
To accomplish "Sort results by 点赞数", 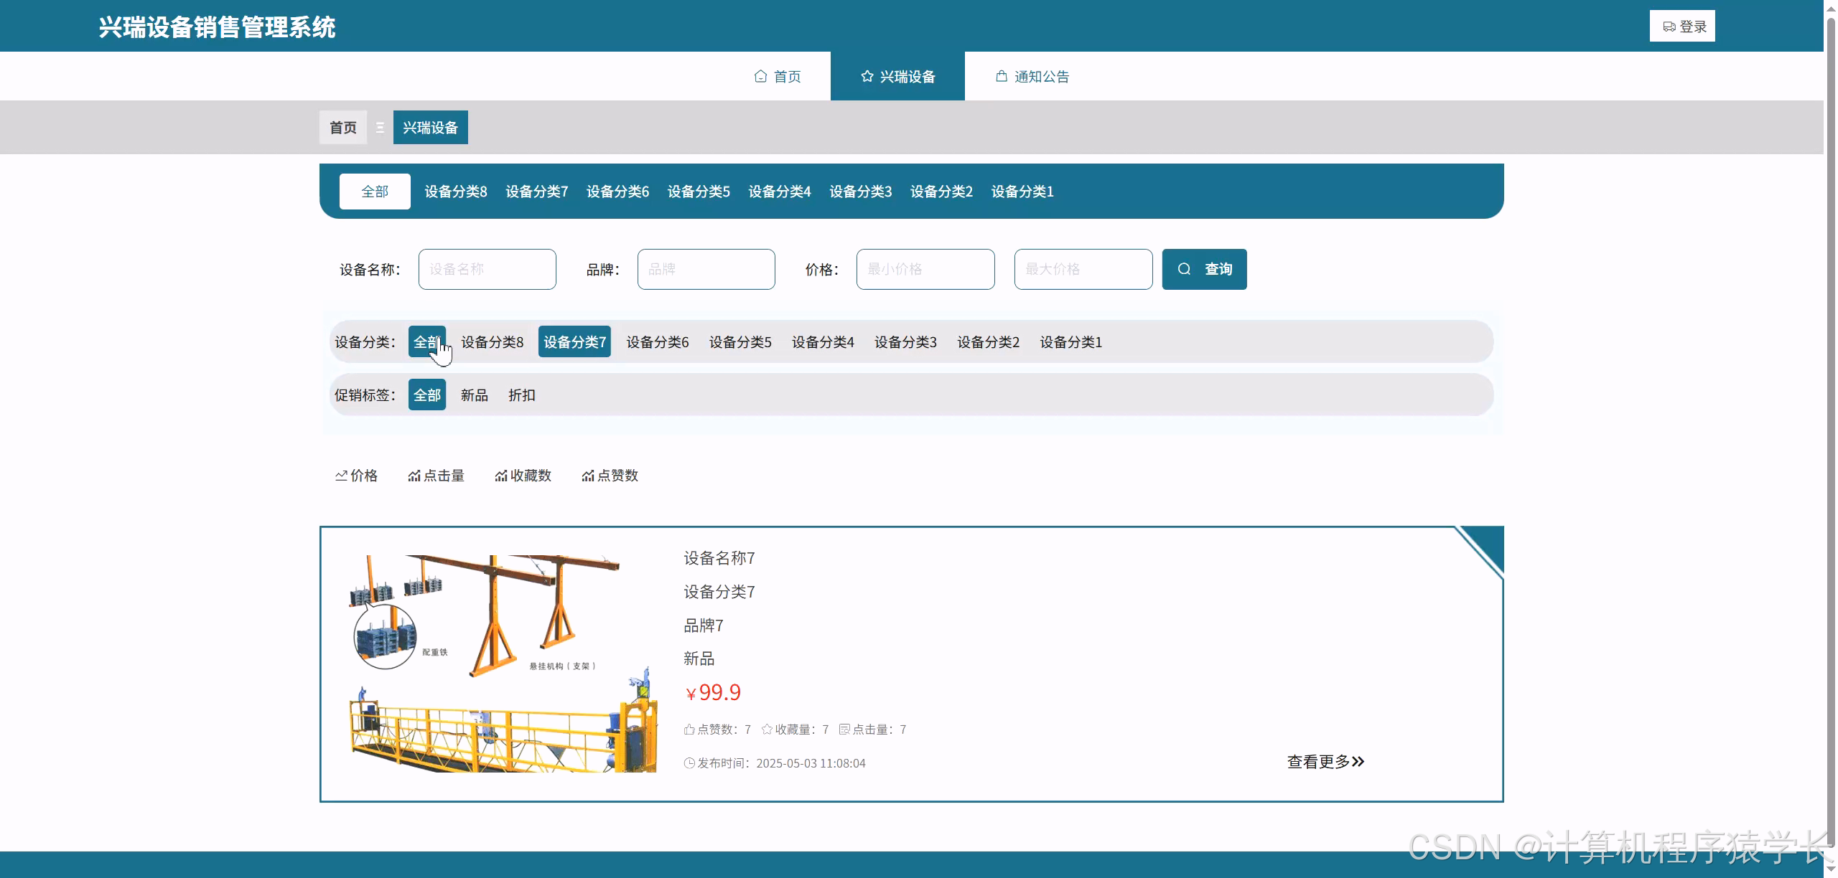I will pyautogui.click(x=610, y=476).
